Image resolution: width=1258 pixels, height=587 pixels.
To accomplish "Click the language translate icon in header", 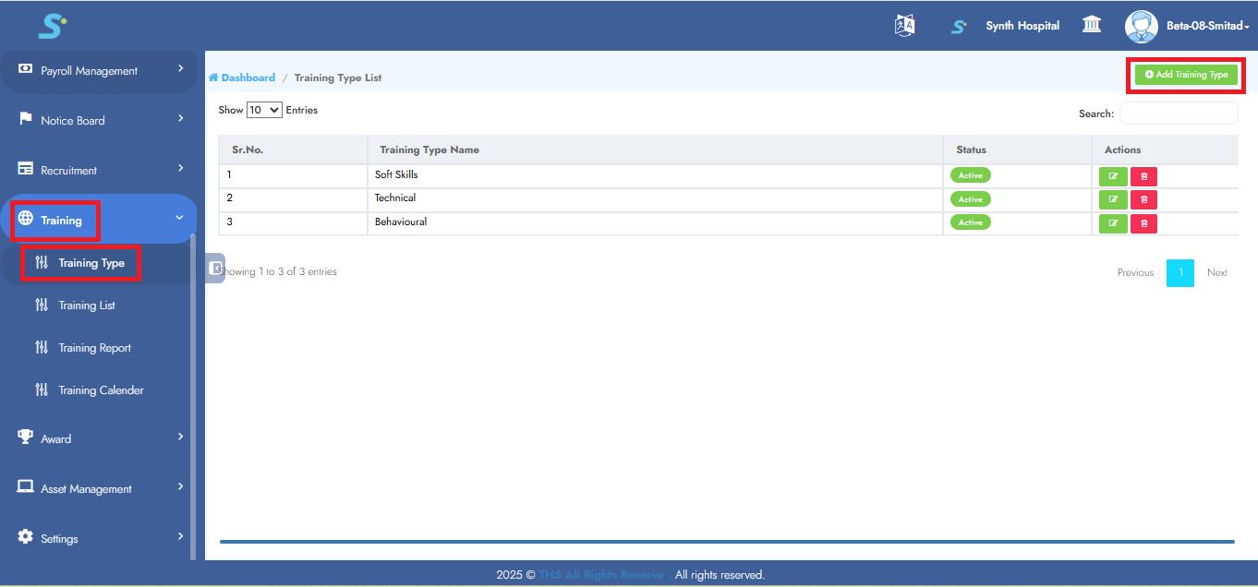I will tap(904, 26).
